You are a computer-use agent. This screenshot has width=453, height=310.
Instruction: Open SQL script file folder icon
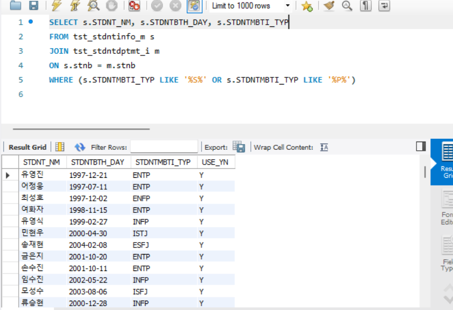[x=15, y=5]
